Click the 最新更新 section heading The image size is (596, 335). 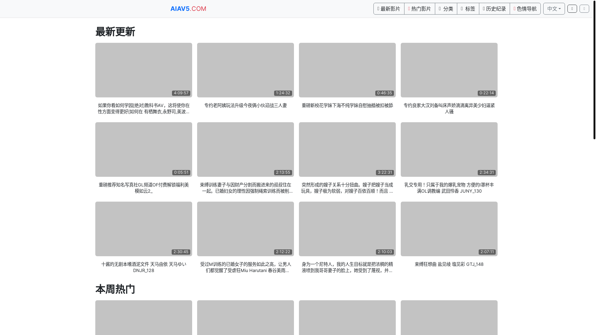(x=115, y=32)
